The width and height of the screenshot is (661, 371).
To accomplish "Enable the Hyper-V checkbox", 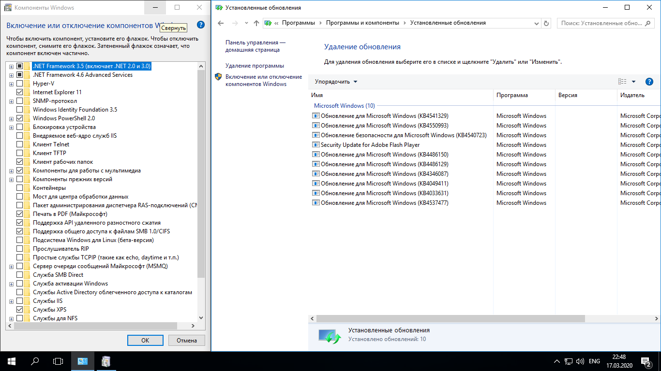I will [19, 84].
